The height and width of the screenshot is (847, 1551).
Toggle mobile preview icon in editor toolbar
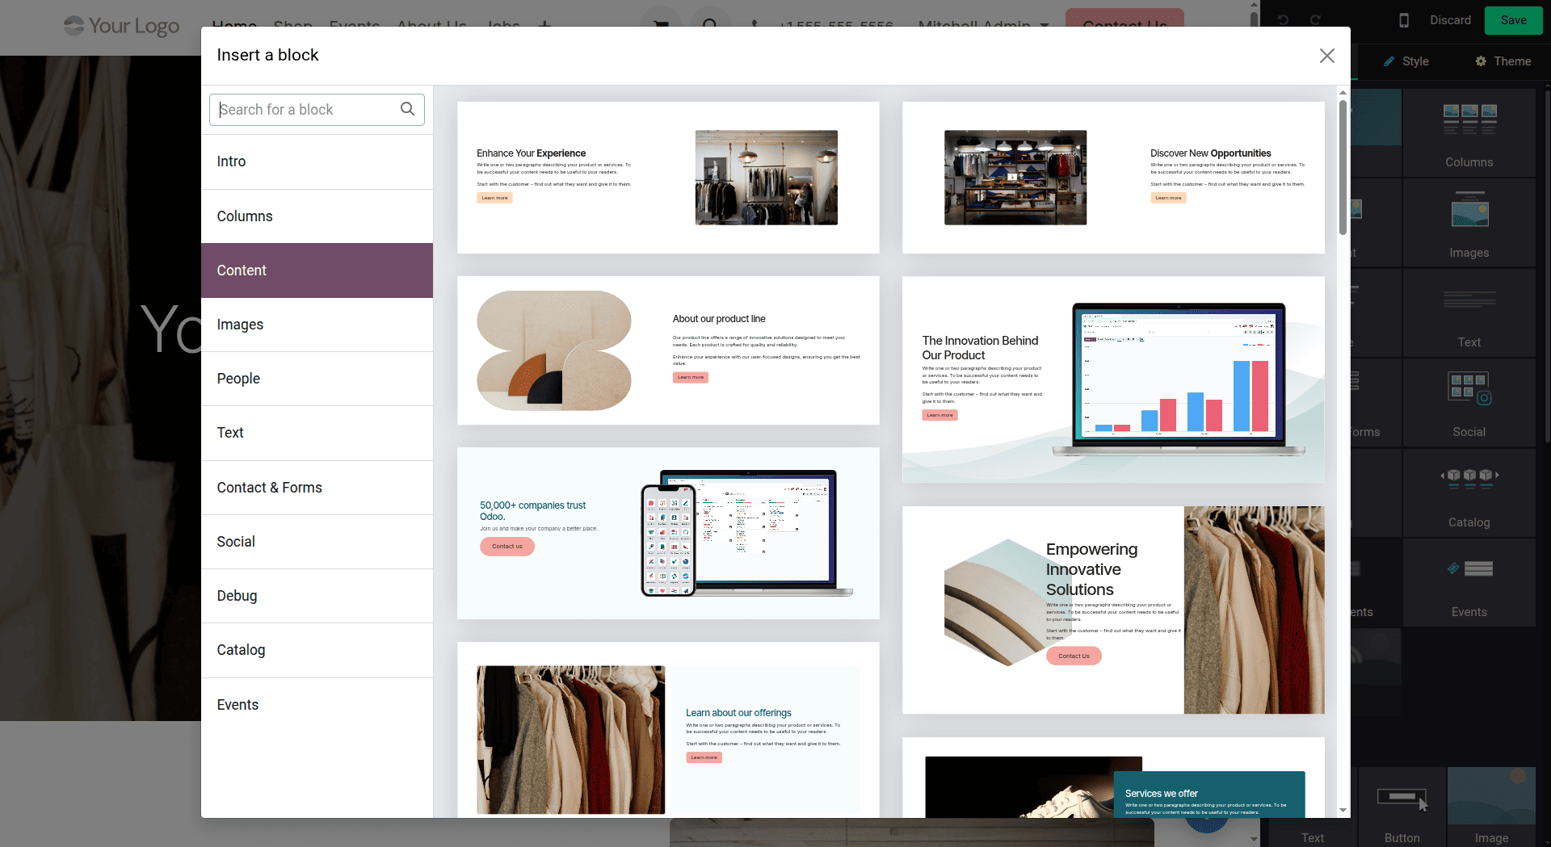(1404, 20)
